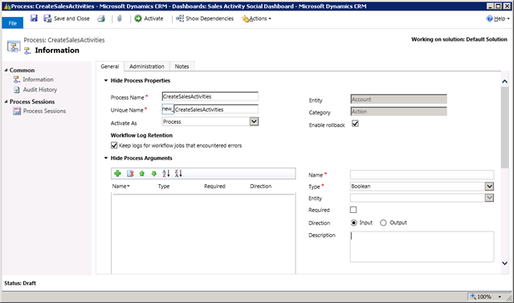Toggle the Enable rollback checkbox

tap(355, 124)
